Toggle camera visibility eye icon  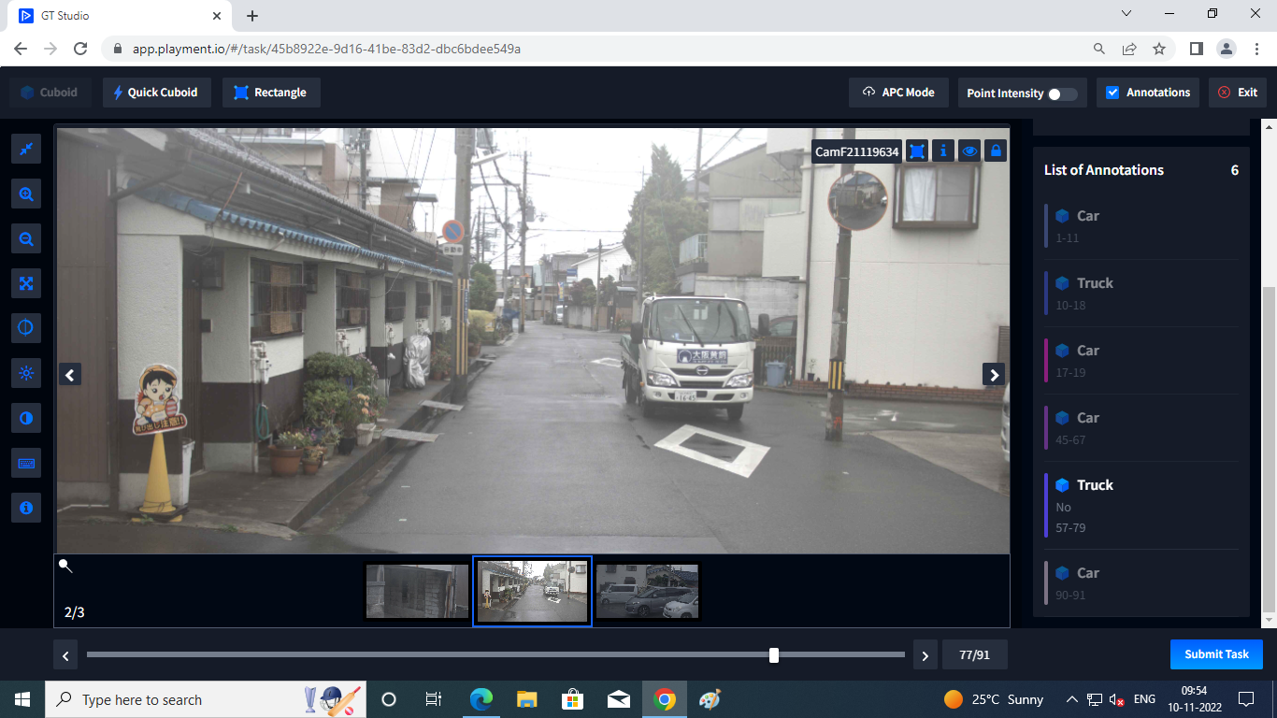969,151
